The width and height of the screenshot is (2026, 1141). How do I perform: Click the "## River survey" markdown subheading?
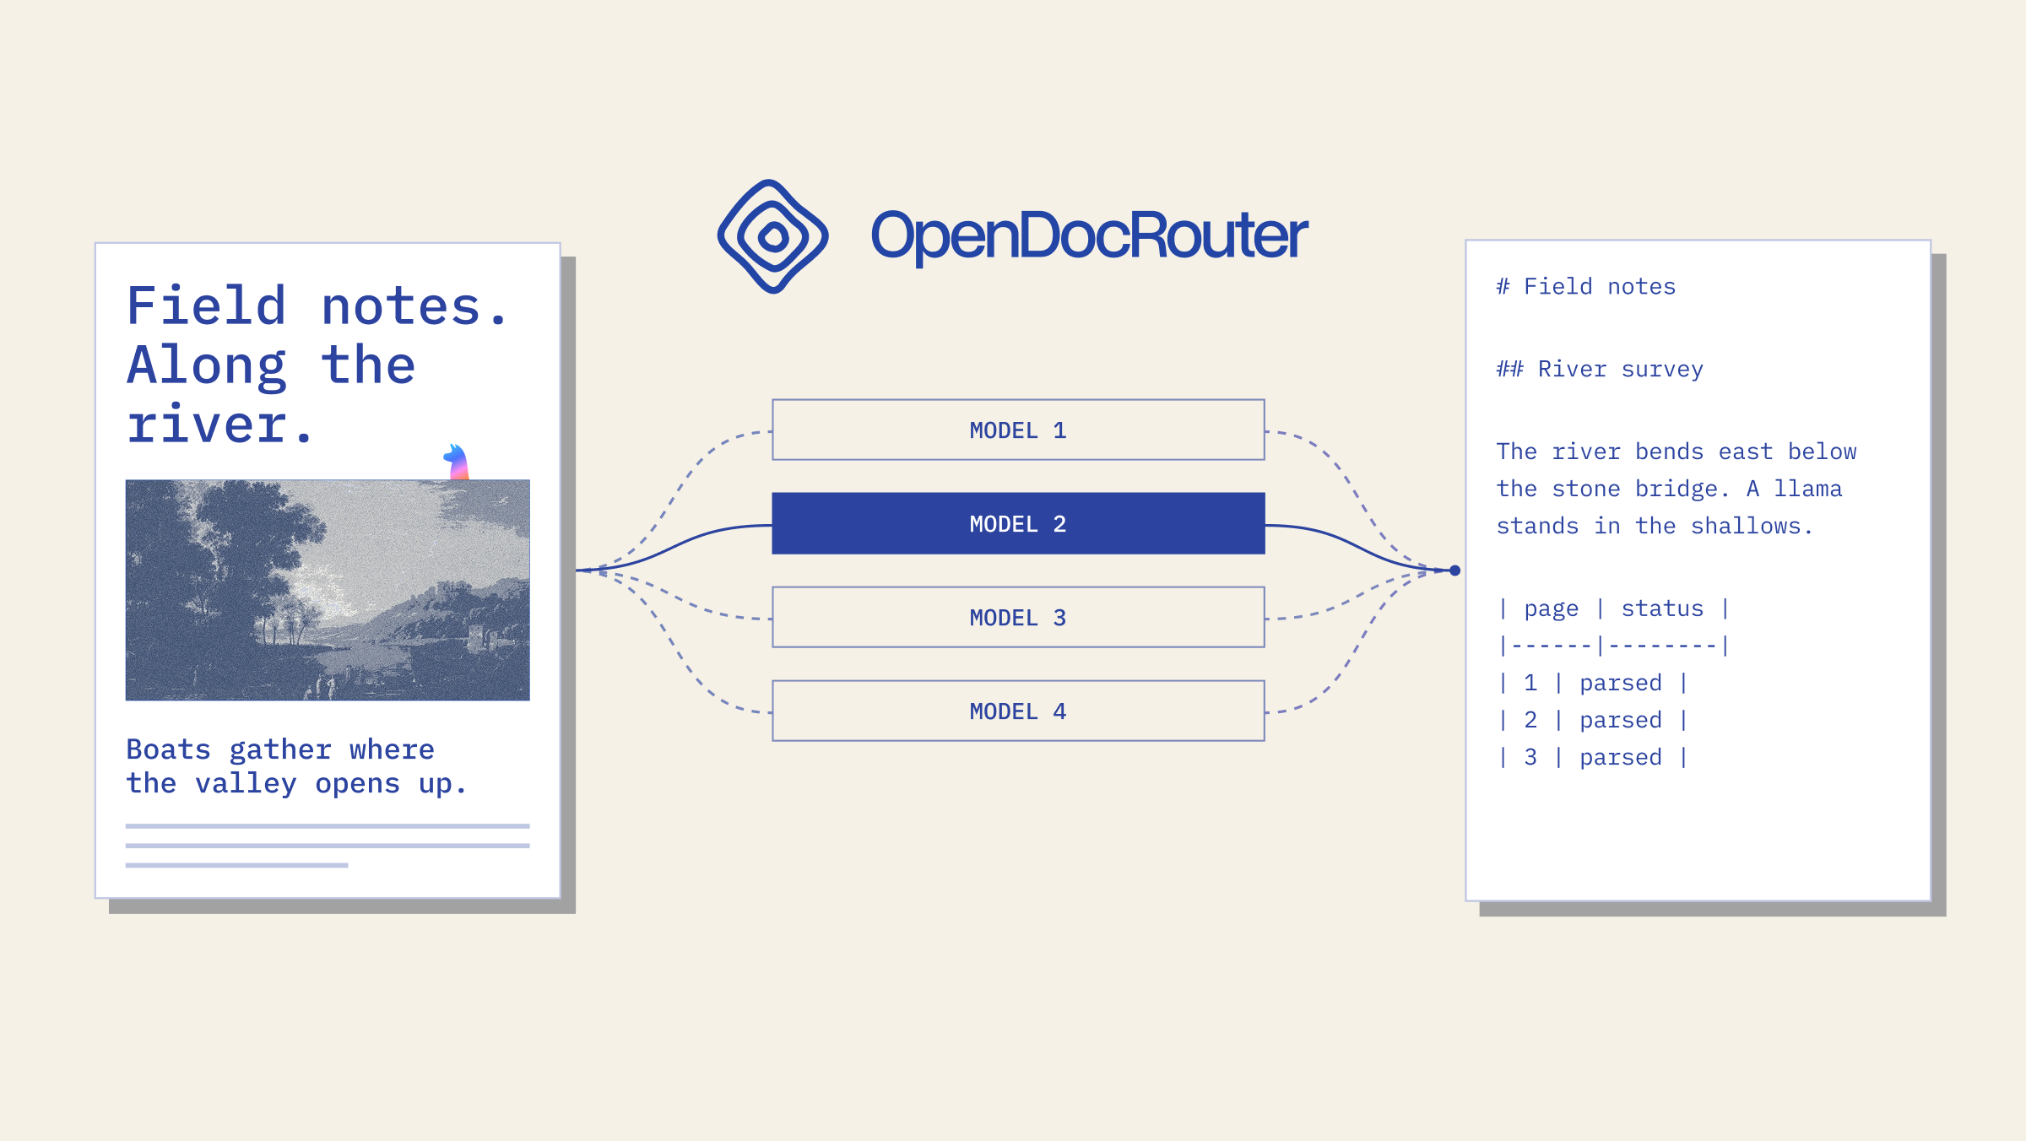tap(1600, 370)
